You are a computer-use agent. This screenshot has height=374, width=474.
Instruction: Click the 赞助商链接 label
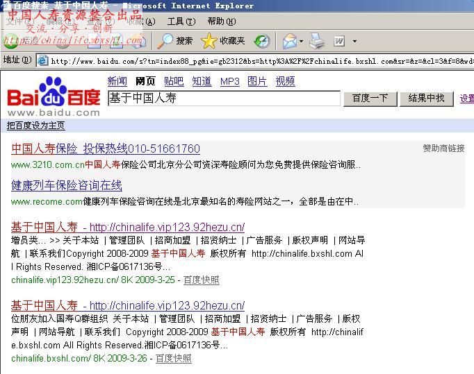444,148
